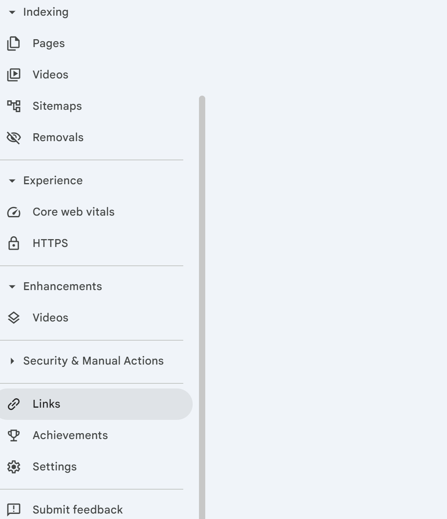Click the Enhancements Videos layers icon
Image resolution: width=447 pixels, height=519 pixels.
(14, 318)
